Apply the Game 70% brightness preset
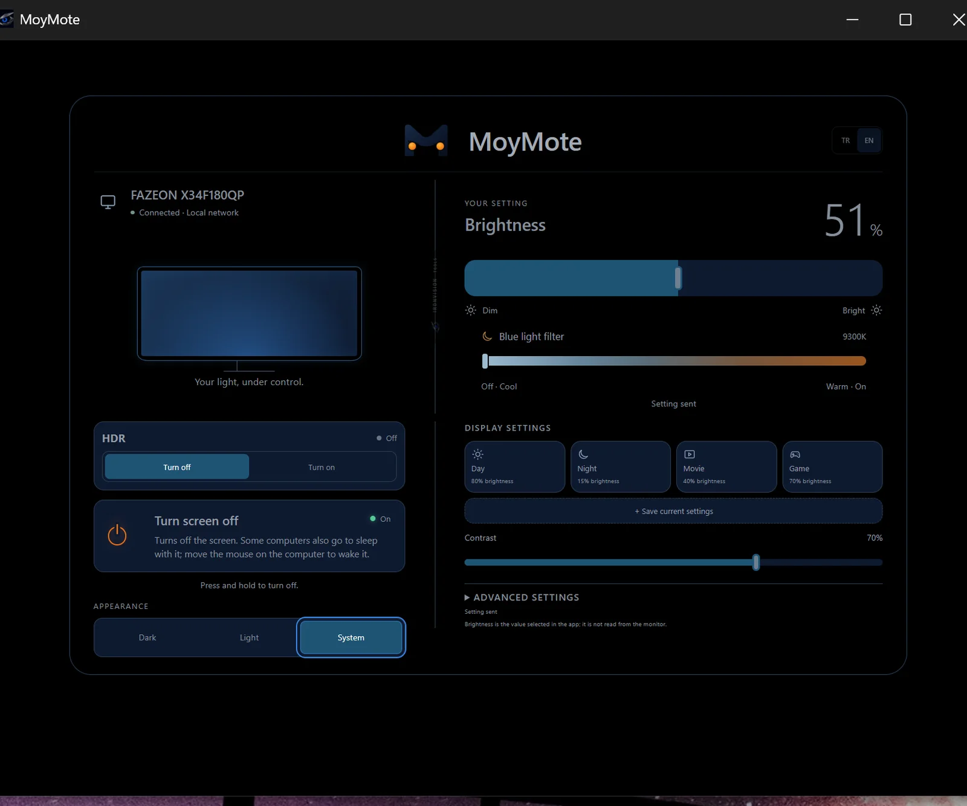967x806 pixels. [x=832, y=467]
